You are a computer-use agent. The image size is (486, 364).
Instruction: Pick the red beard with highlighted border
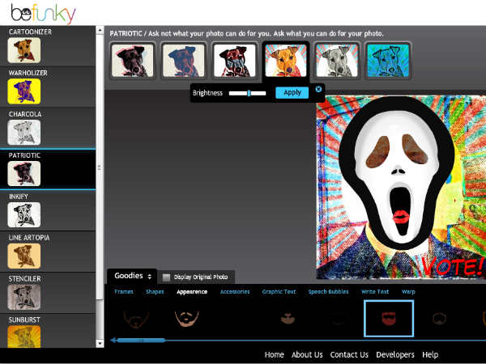coord(388,319)
